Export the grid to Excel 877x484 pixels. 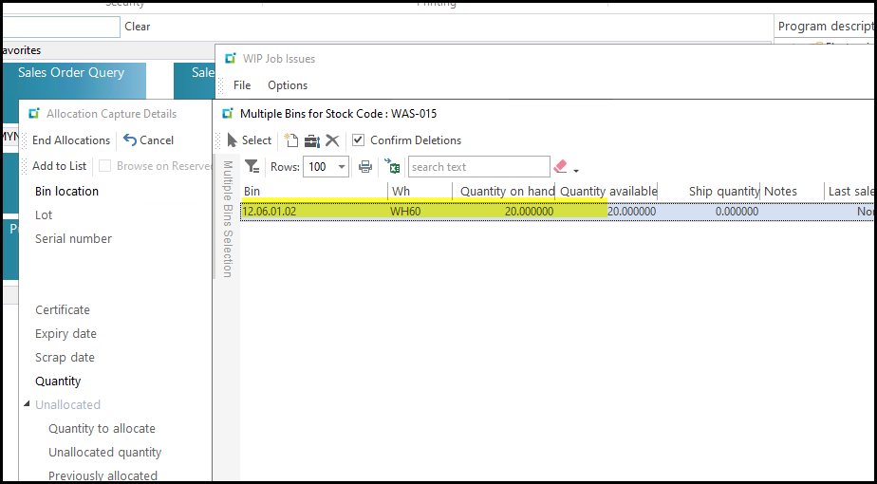click(393, 167)
